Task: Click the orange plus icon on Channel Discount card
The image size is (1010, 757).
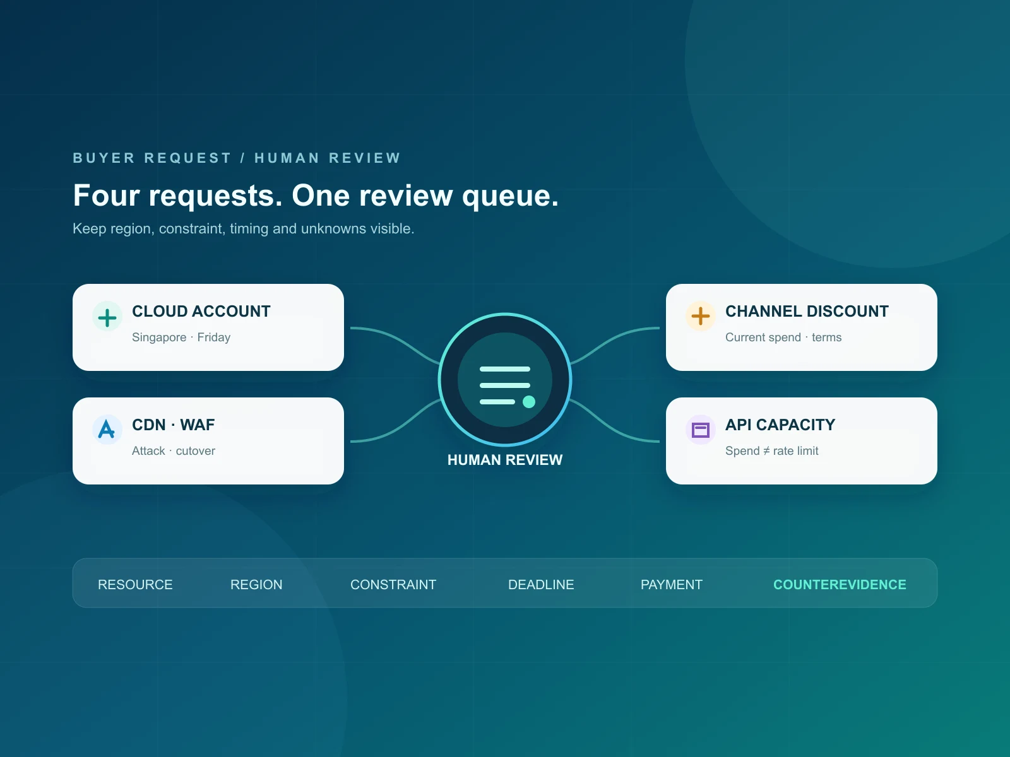Action: (701, 316)
